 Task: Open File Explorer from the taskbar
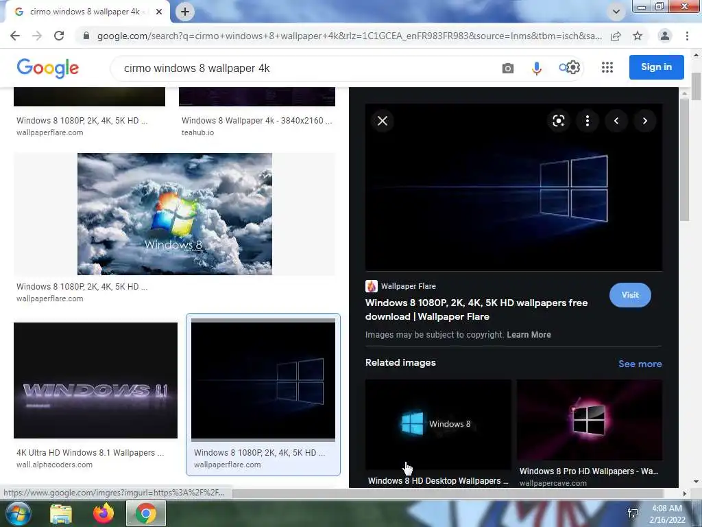click(x=61, y=514)
